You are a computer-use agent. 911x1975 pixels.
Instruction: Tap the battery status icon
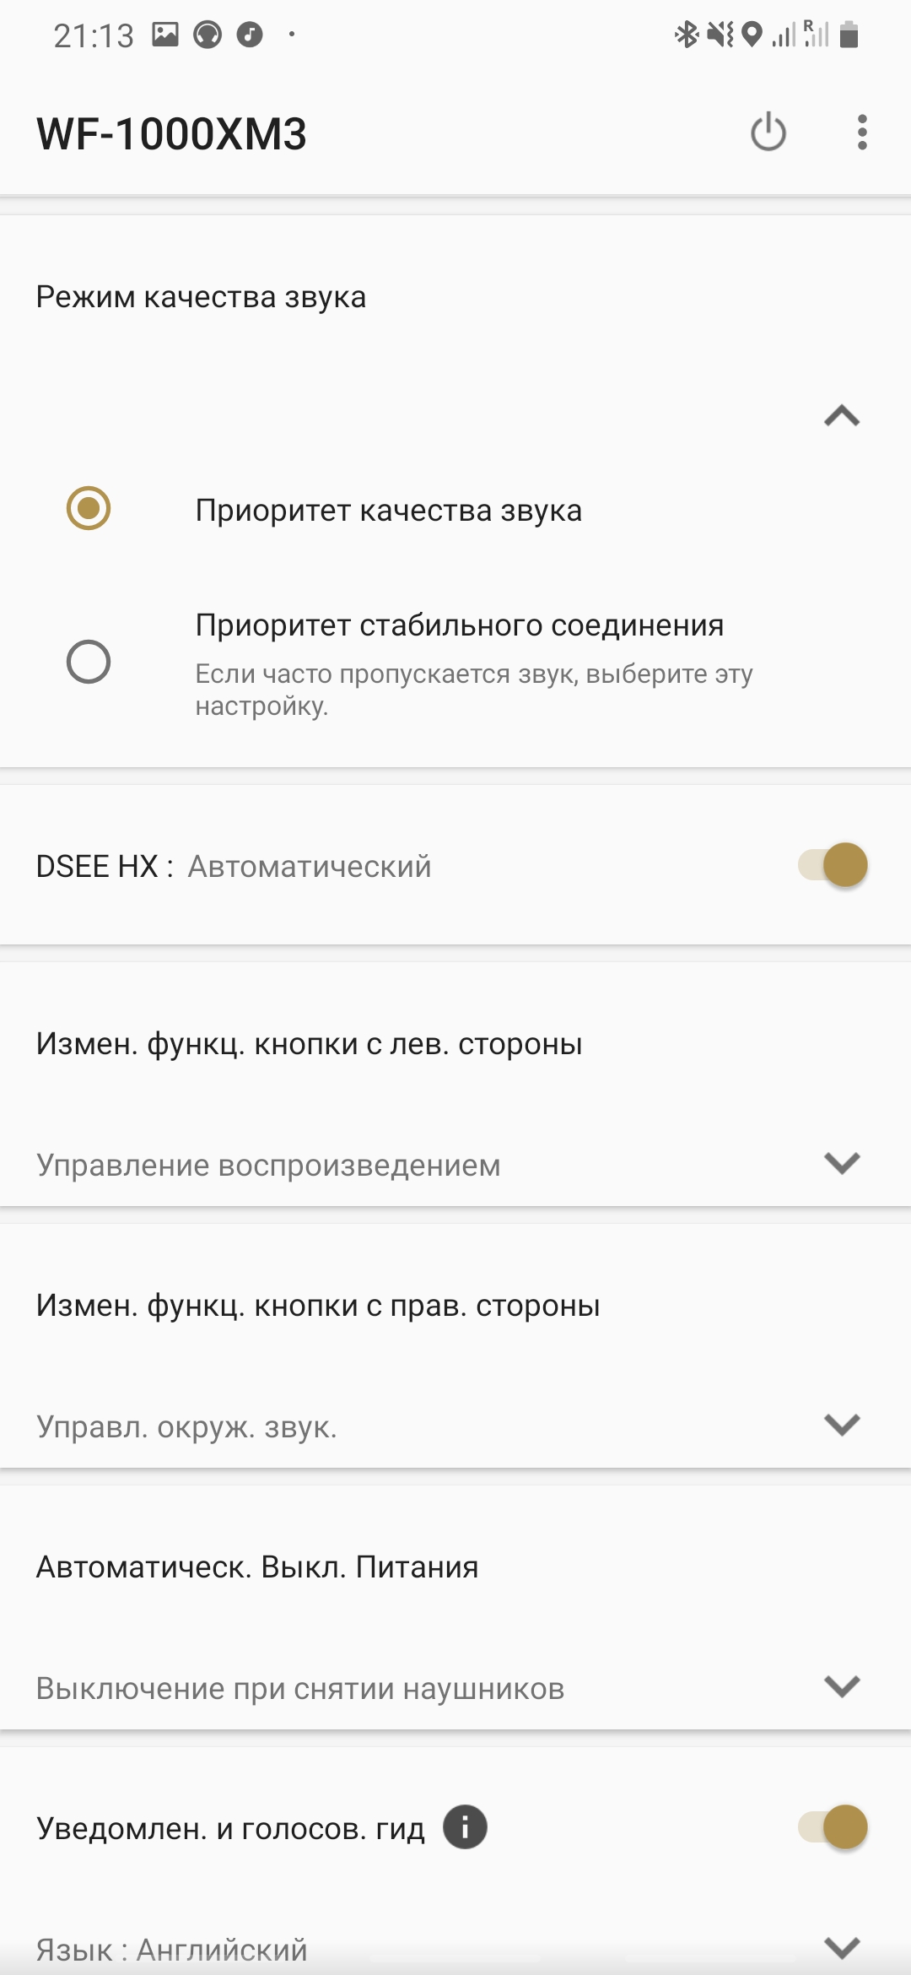point(849,35)
